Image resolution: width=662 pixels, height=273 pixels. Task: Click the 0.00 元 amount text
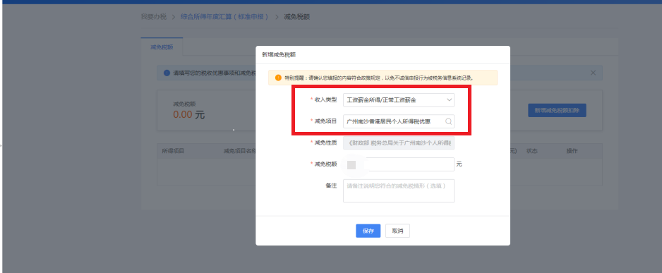click(188, 114)
